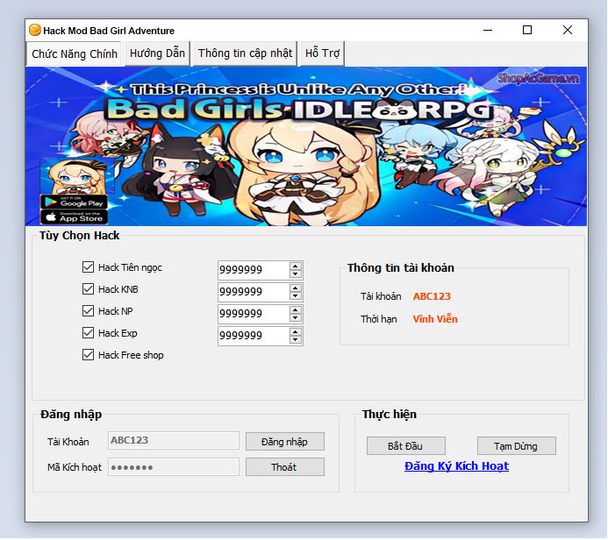Open the Đăng Ký Kích Hoạt link
Screen dimensions: 608x540
click(x=456, y=466)
